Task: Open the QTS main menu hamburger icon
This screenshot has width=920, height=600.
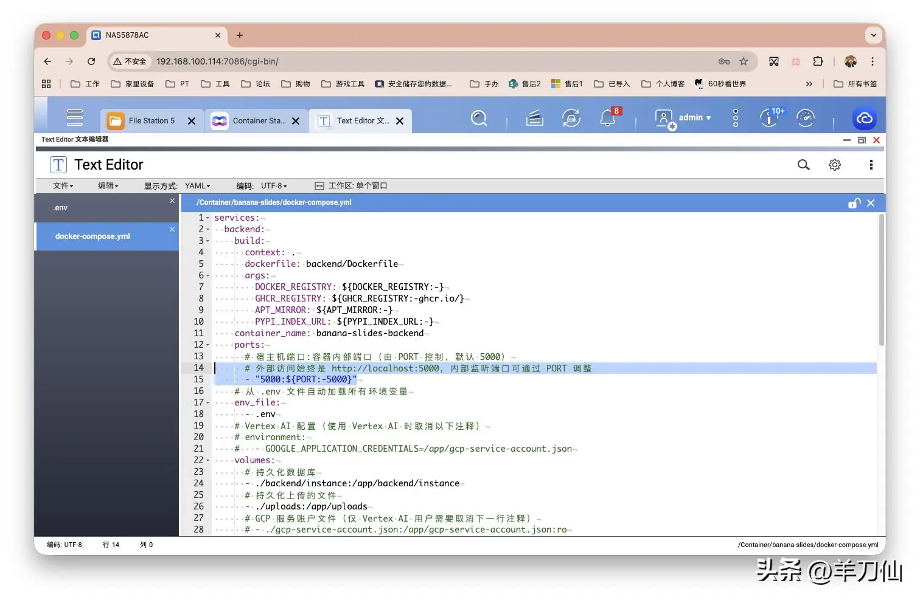Action: click(x=74, y=117)
